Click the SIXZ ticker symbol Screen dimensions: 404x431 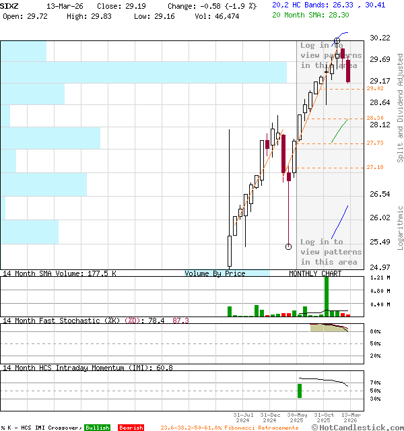click(10, 5)
